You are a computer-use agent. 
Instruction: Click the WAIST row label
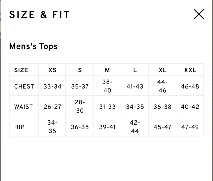(23, 107)
